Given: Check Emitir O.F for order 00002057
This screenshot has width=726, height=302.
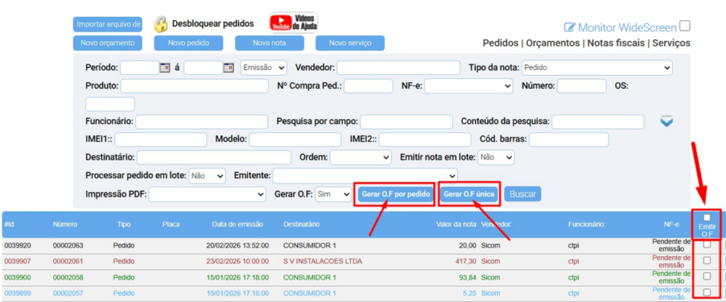Looking at the screenshot, I should click(707, 292).
